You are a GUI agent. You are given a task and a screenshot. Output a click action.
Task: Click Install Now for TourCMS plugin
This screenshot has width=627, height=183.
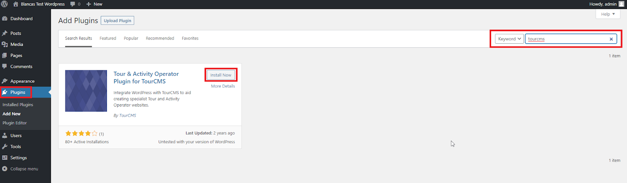[x=221, y=75]
